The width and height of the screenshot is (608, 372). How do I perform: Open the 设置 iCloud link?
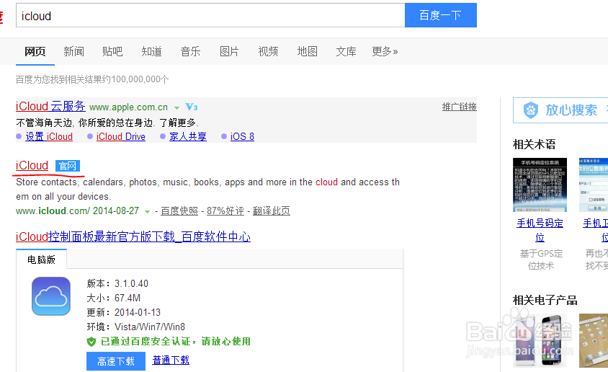point(49,136)
